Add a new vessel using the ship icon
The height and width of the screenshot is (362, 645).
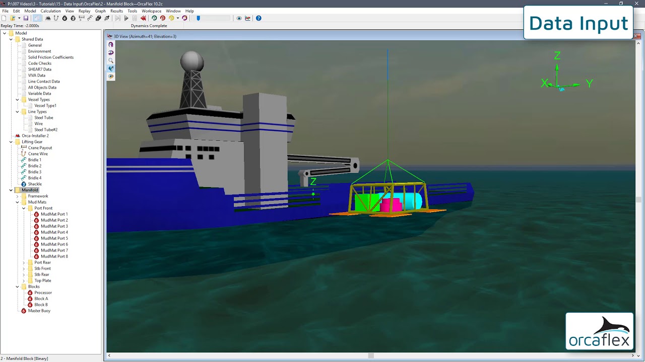point(48,18)
